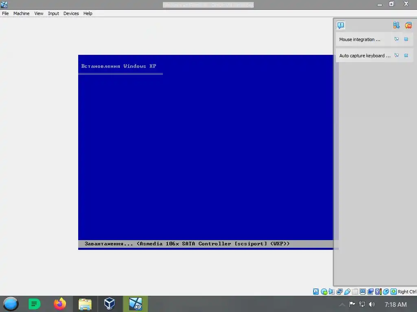Dismiss the Auto capture keyboard notification
417x312 pixels.
[406, 55]
